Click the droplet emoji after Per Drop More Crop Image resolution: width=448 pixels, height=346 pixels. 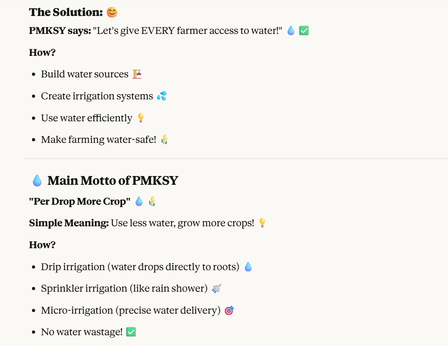[x=139, y=202]
